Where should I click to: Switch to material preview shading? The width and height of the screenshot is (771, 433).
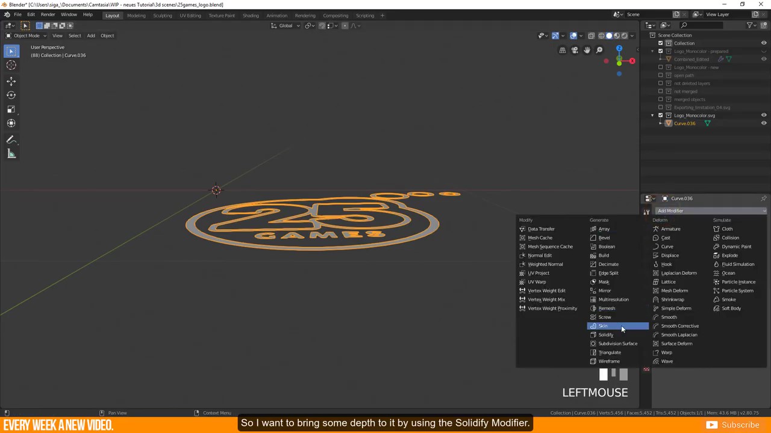(x=617, y=35)
